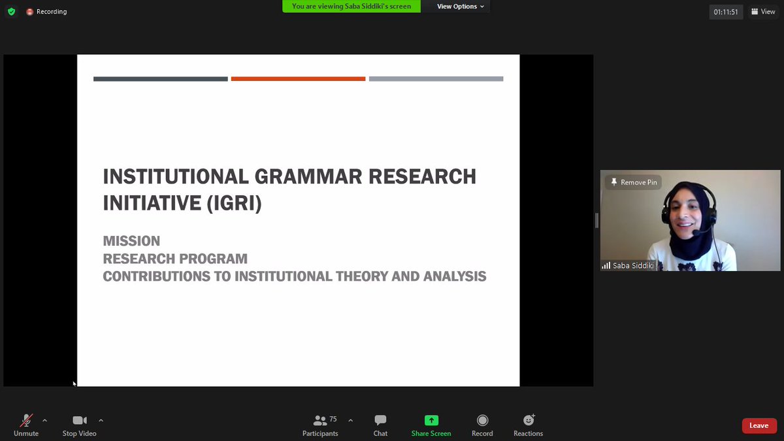Click Remove Pin on Saba Siddiki's video
The image size is (784, 441).
pos(633,182)
